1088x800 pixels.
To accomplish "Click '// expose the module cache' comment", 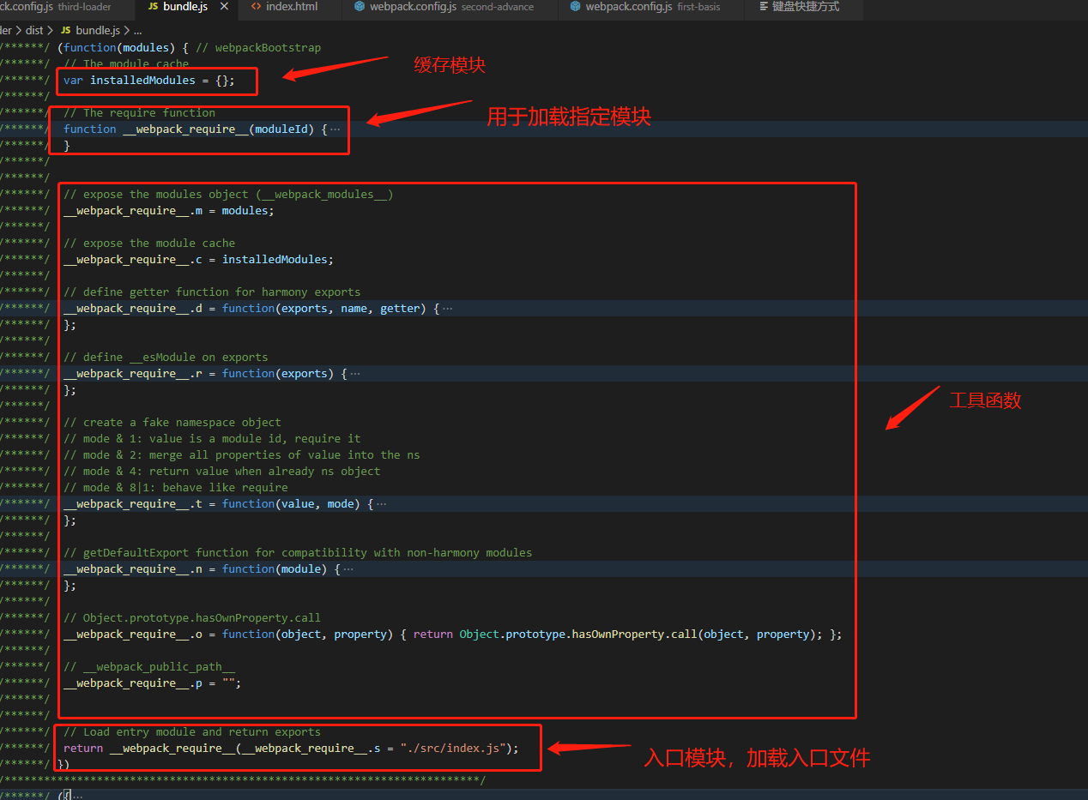I will point(149,243).
